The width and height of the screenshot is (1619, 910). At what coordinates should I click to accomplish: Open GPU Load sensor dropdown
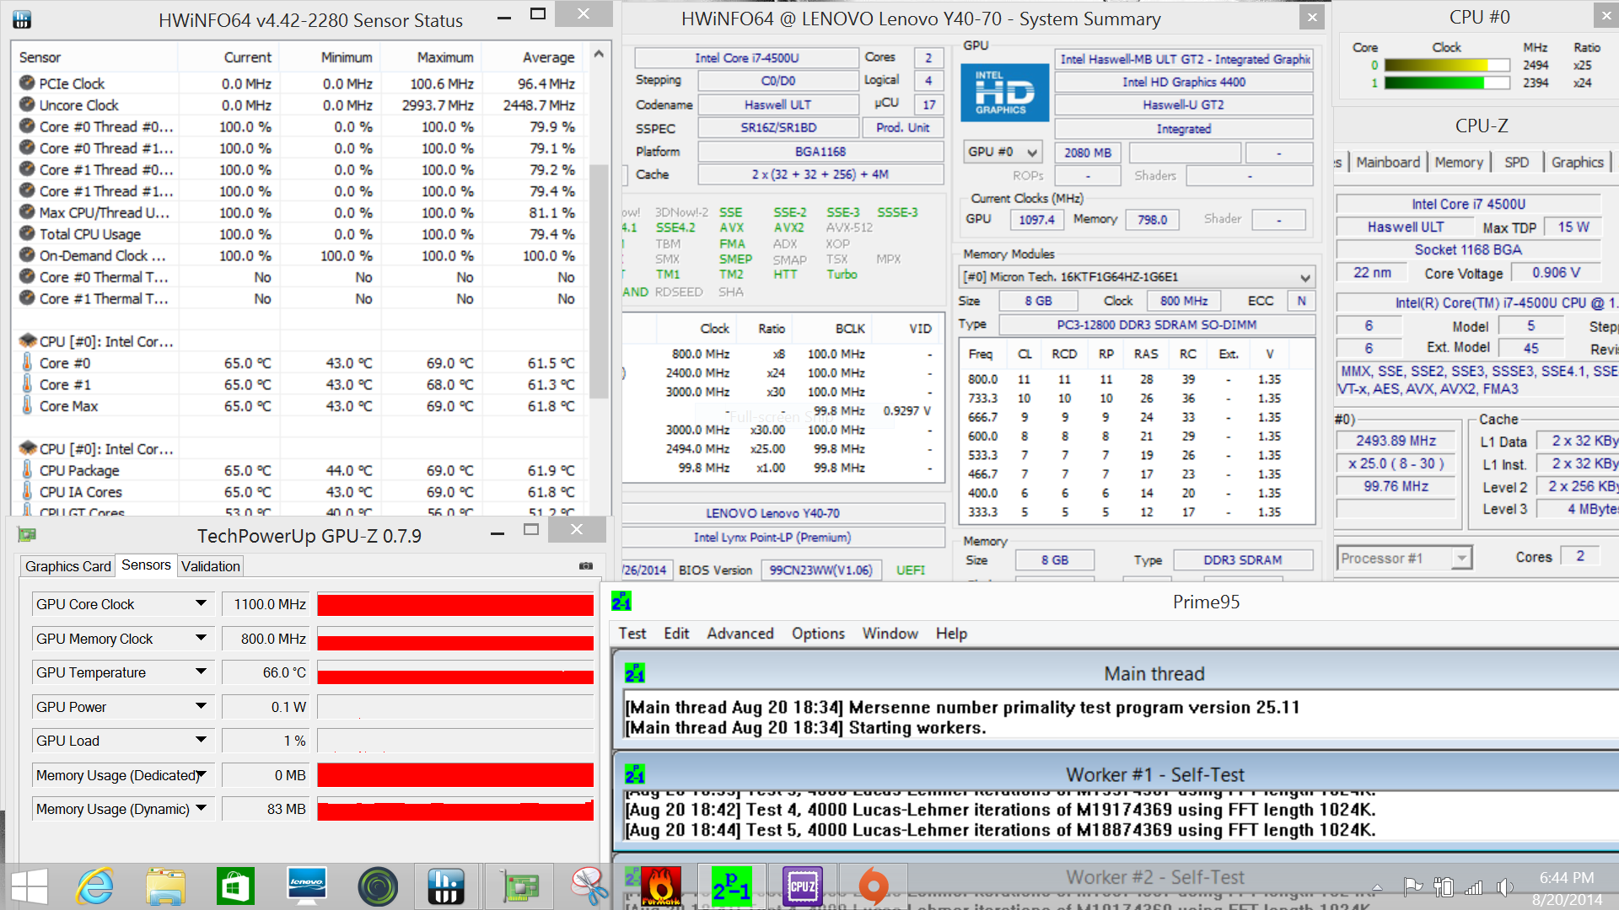pos(201,740)
